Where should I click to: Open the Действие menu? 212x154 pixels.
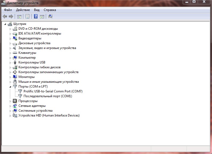point(23,10)
